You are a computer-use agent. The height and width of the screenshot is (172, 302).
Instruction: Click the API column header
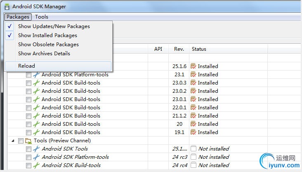point(158,49)
